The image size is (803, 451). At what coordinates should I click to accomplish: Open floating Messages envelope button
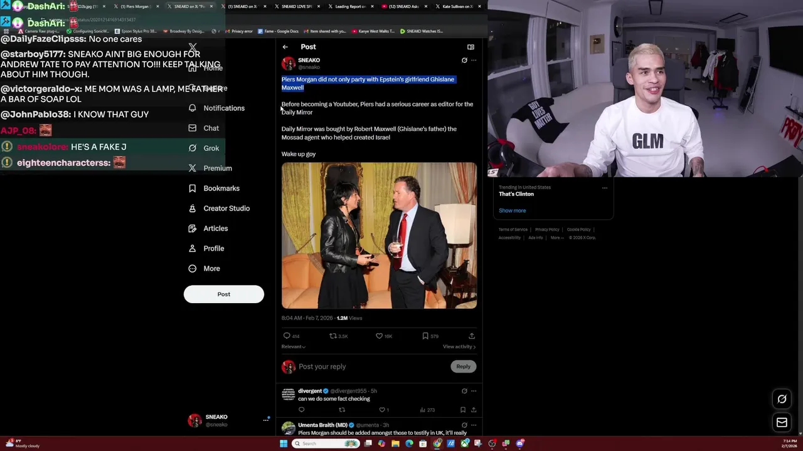click(782, 423)
